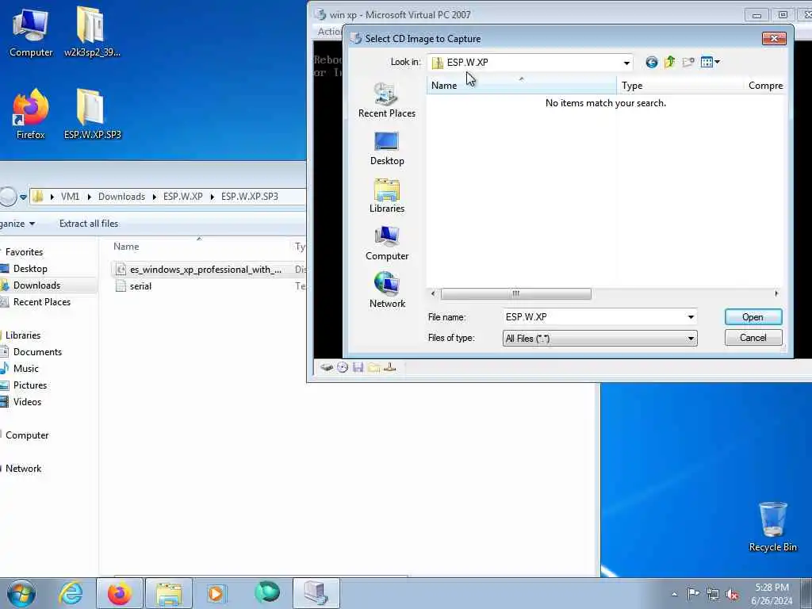This screenshot has height=609, width=812.
Task: Open the Computer desktop icon
Action: (x=31, y=33)
